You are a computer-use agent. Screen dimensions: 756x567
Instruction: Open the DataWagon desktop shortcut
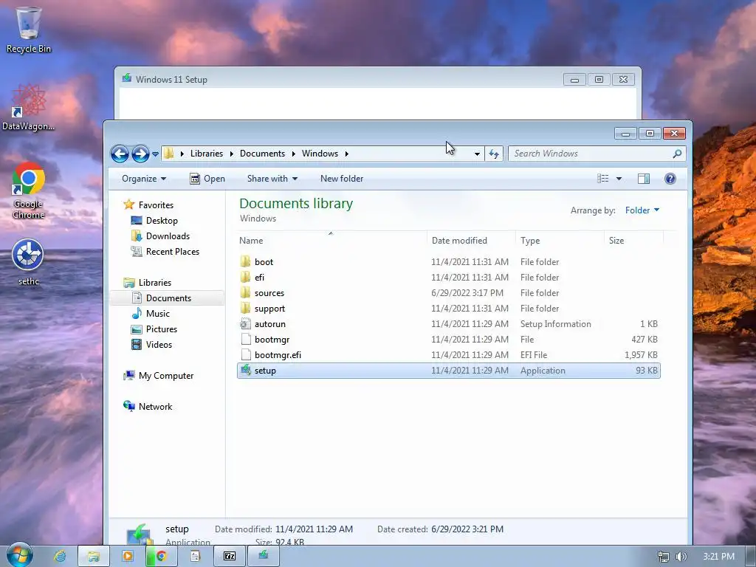28,107
